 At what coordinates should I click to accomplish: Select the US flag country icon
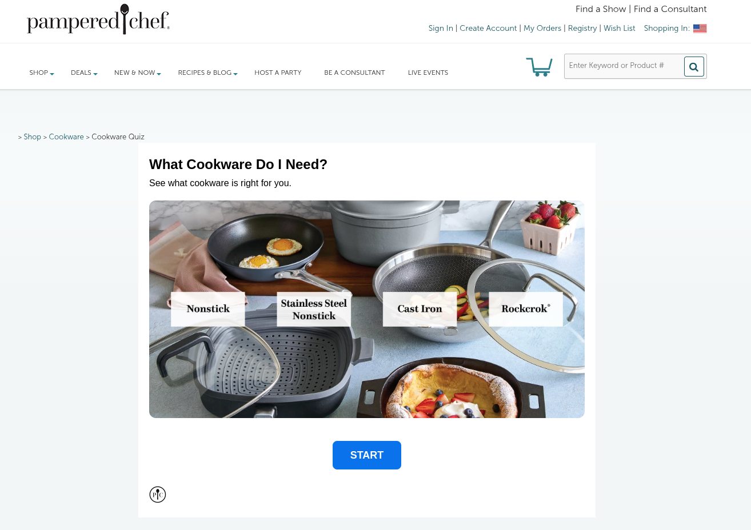pyautogui.click(x=700, y=29)
